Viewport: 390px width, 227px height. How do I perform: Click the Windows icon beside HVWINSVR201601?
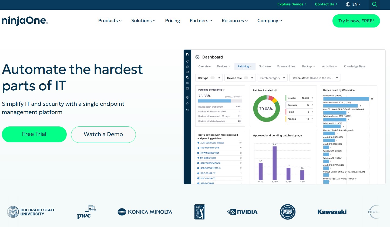(x=198, y=153)
